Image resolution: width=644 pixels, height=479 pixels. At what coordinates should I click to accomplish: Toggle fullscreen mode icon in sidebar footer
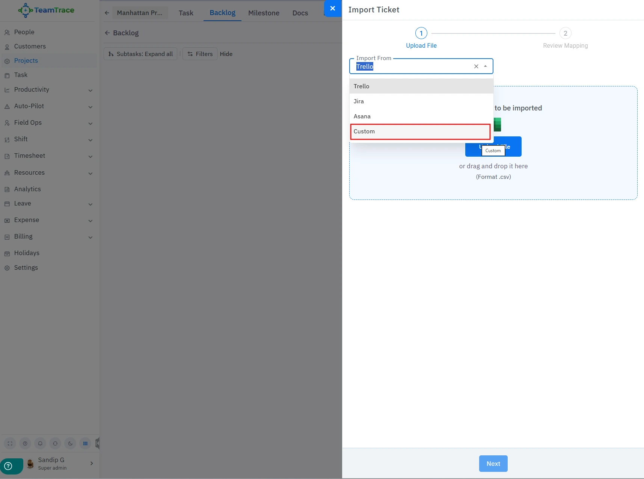click(x=10, y=444)
